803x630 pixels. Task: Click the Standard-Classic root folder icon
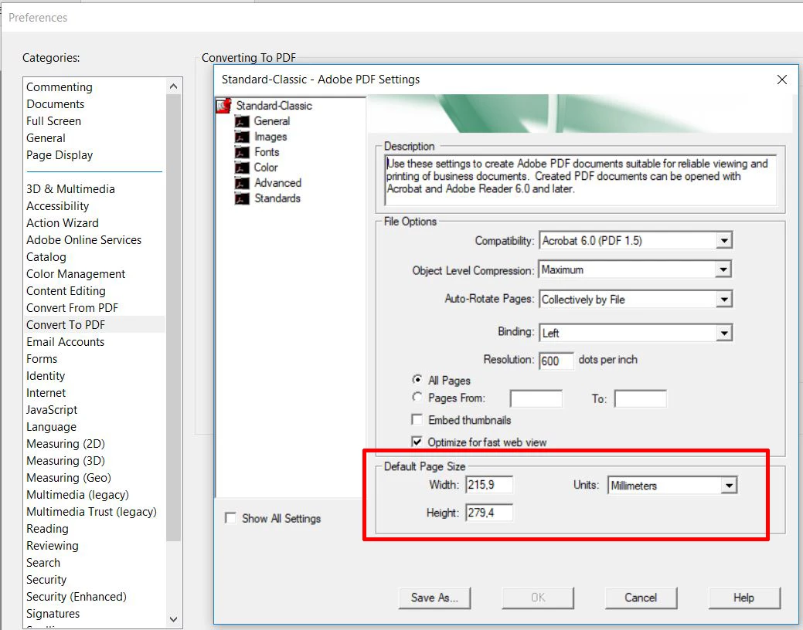pyautogui.click(x=224, y=106)
